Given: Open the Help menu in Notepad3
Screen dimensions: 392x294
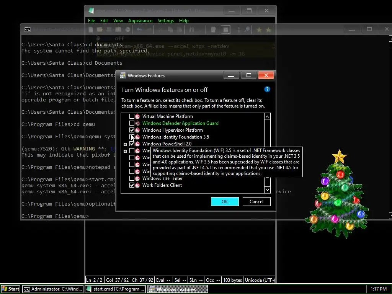Looking at the screenshot, I should click(184, 21).
